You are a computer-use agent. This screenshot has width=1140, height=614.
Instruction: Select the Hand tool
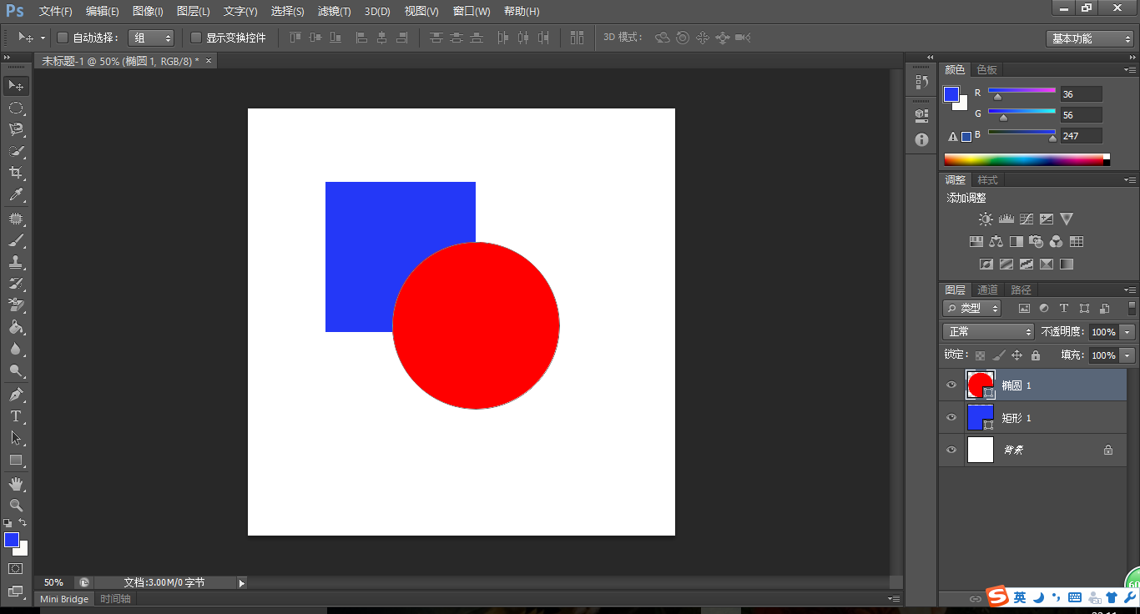pyautogui.click(x=16, y=483)
